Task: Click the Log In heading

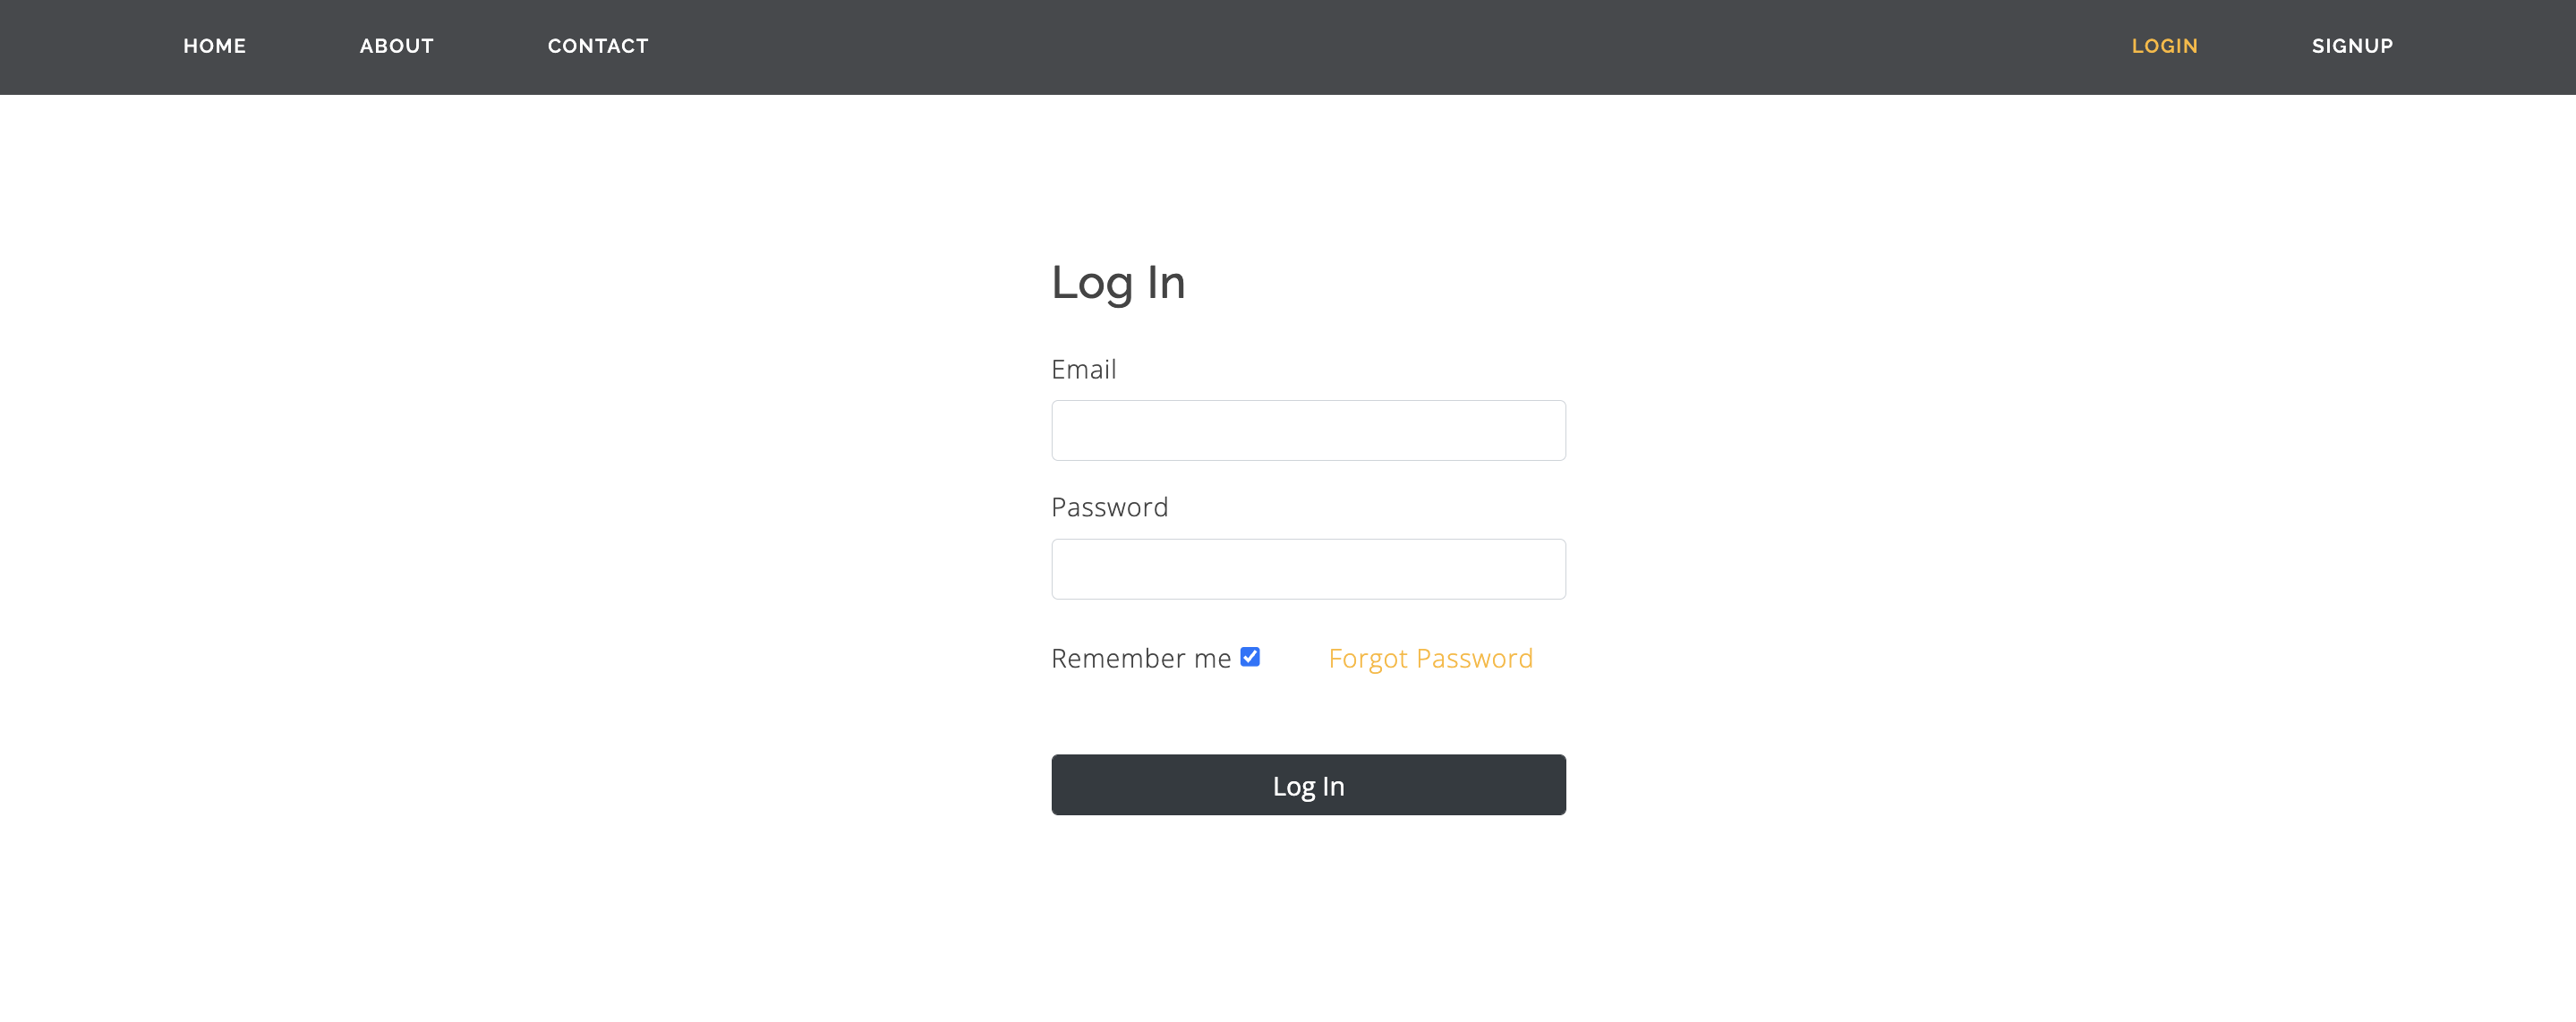Action: point(1118,283)
